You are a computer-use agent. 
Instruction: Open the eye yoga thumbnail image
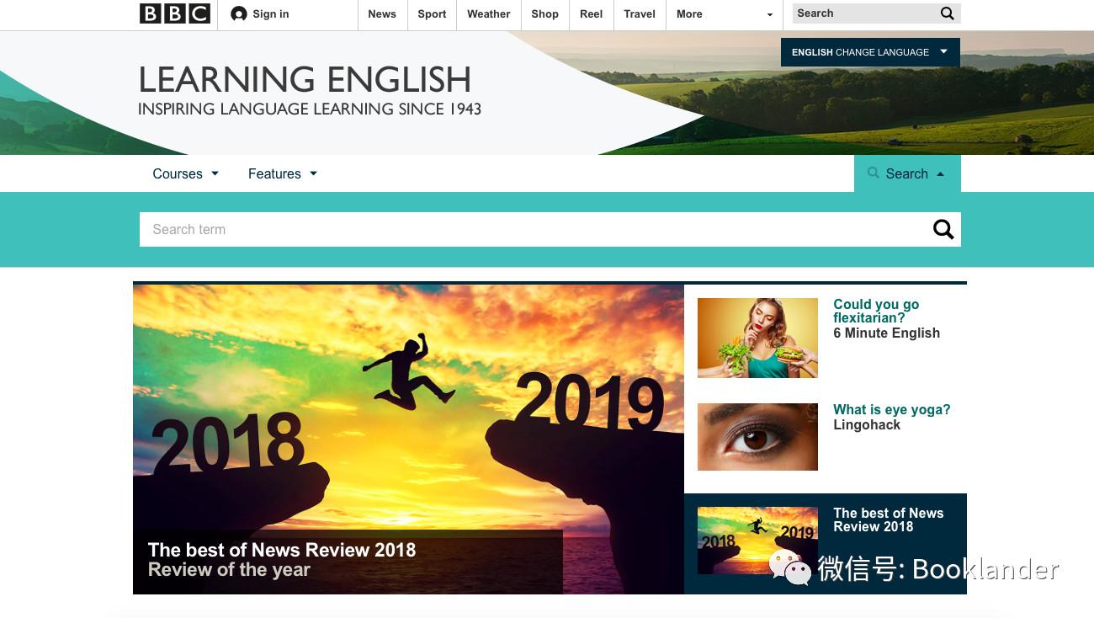(757, 436)
